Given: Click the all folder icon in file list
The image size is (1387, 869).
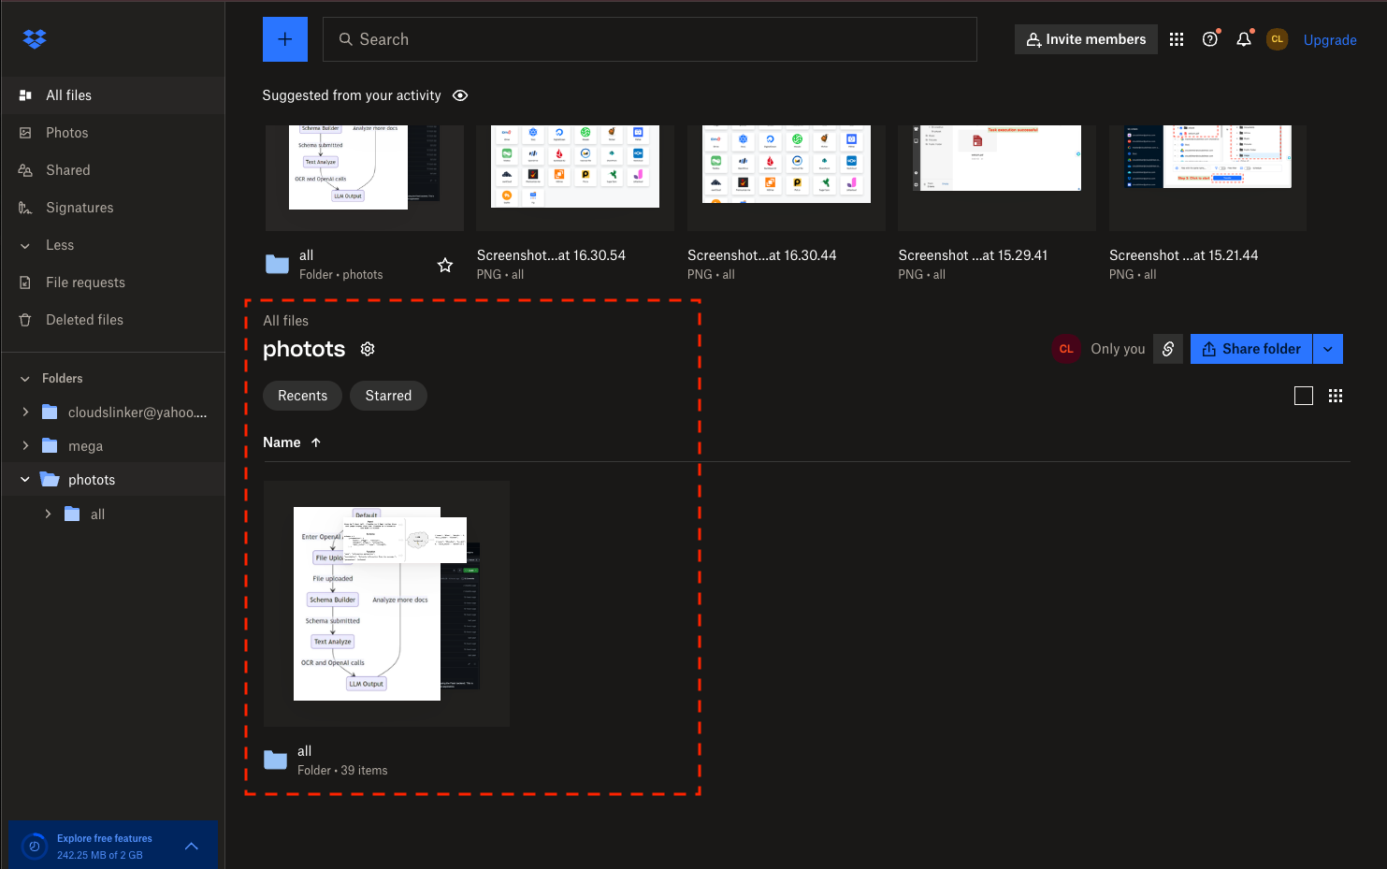Looking at the screenshot, I should tap(275, 760).
